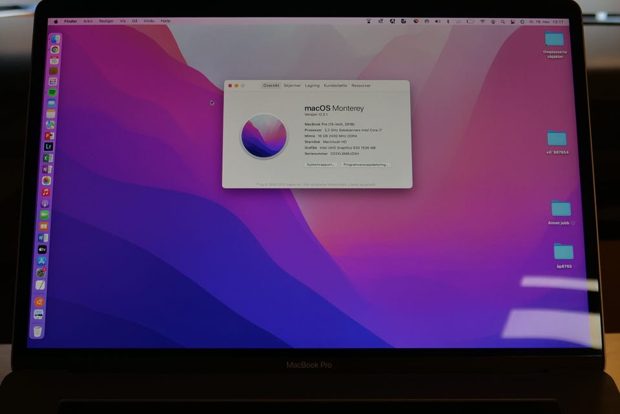Viewport: 620px width, 414px height.
Task: Open the Trash in the Dock
Action: click(x=37, y=331)
